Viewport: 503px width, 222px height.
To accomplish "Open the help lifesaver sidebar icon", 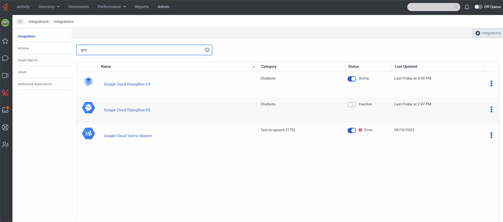I will [5, 128].
